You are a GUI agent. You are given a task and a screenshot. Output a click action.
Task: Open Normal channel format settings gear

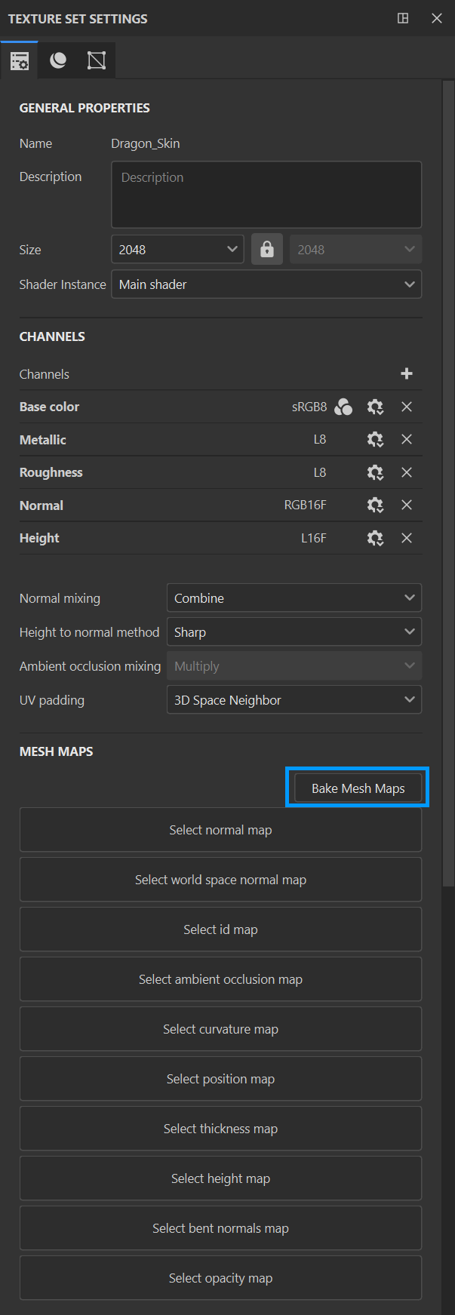(x=375, y=505)
